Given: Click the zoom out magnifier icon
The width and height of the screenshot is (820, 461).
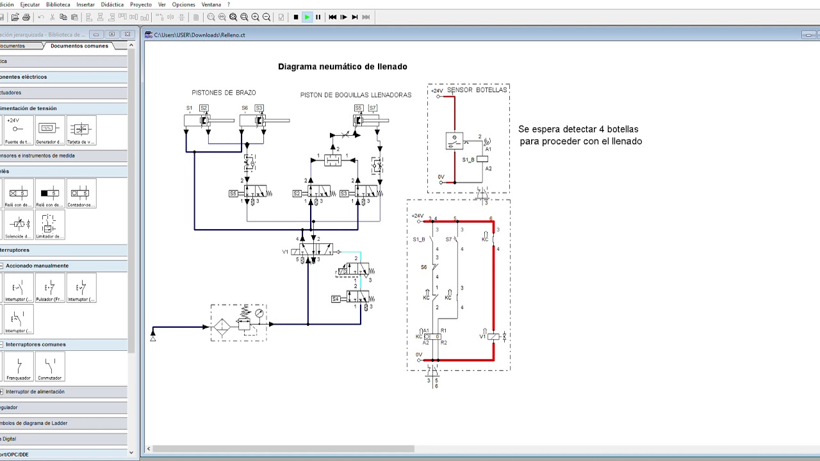Looking at the screenshot, I should click(266, 17).
